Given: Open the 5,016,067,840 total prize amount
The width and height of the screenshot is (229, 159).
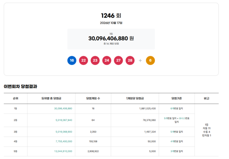Looking at the screenshot, I should tap(64, 120).
